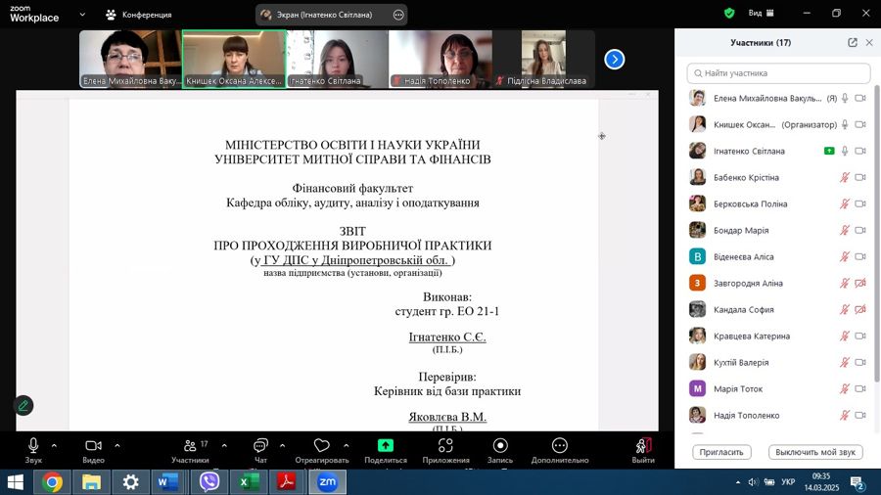The image size is (881, 495).
Task: Open Microsoft Word from taskbar
Action: click(168, 482)
